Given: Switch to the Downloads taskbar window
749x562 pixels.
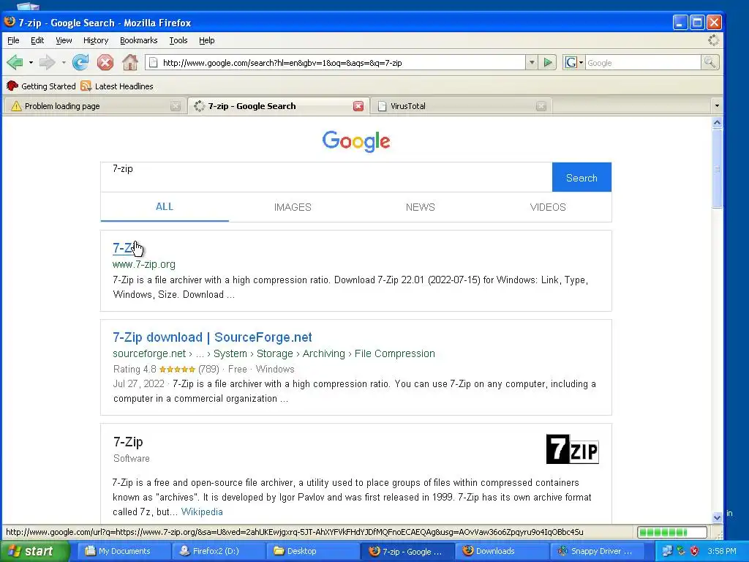Looking at the screenshot, I should (x=502, y=551).
